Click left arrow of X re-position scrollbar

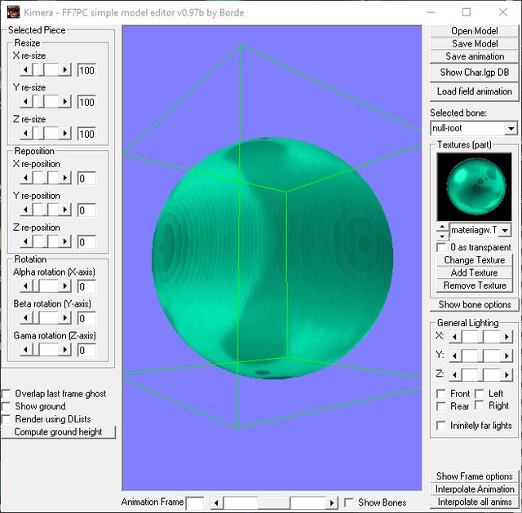26,178
